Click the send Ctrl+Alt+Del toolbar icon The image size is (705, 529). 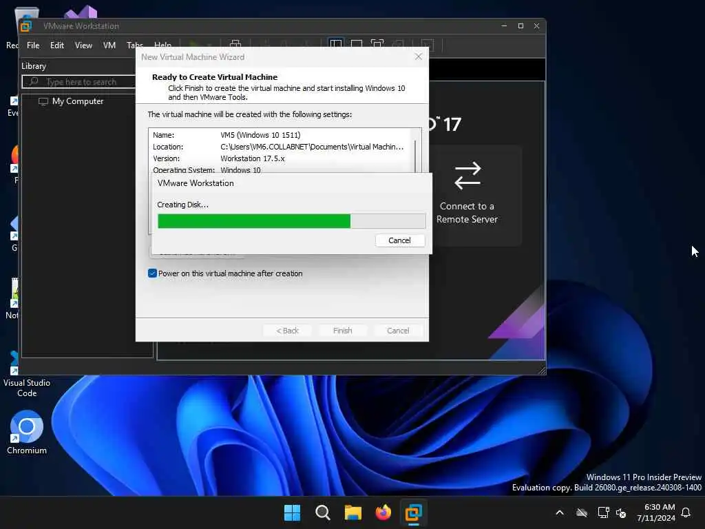(235, 44)
